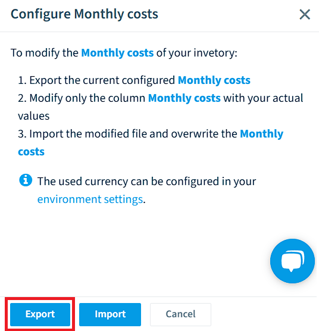
Task: Click the words To modify the
Action: [x=44, y=53]
